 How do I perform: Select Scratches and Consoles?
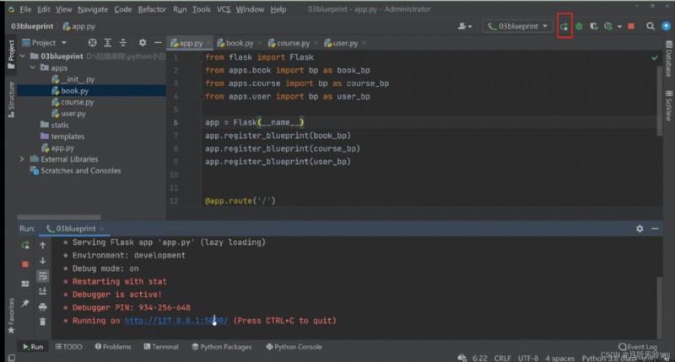click(75, 171)
